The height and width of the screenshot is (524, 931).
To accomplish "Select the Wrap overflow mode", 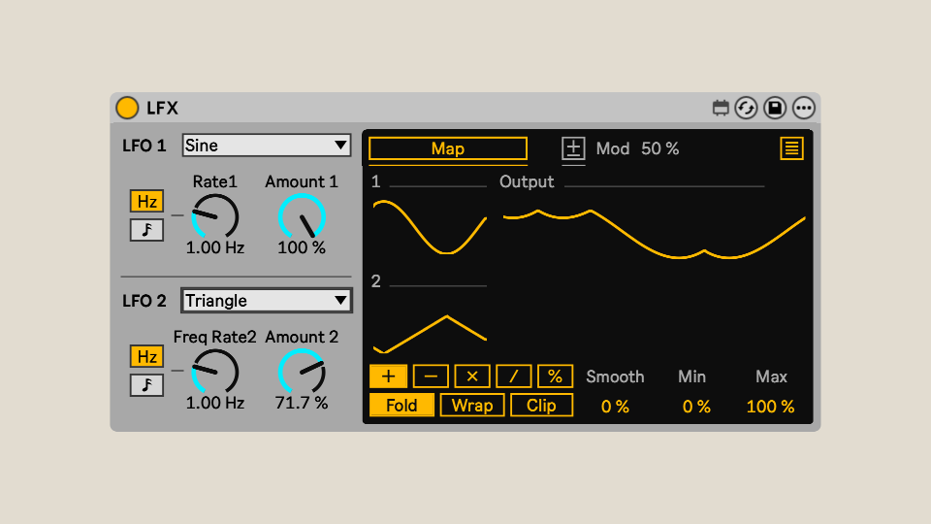I will (x=472, y=406).
